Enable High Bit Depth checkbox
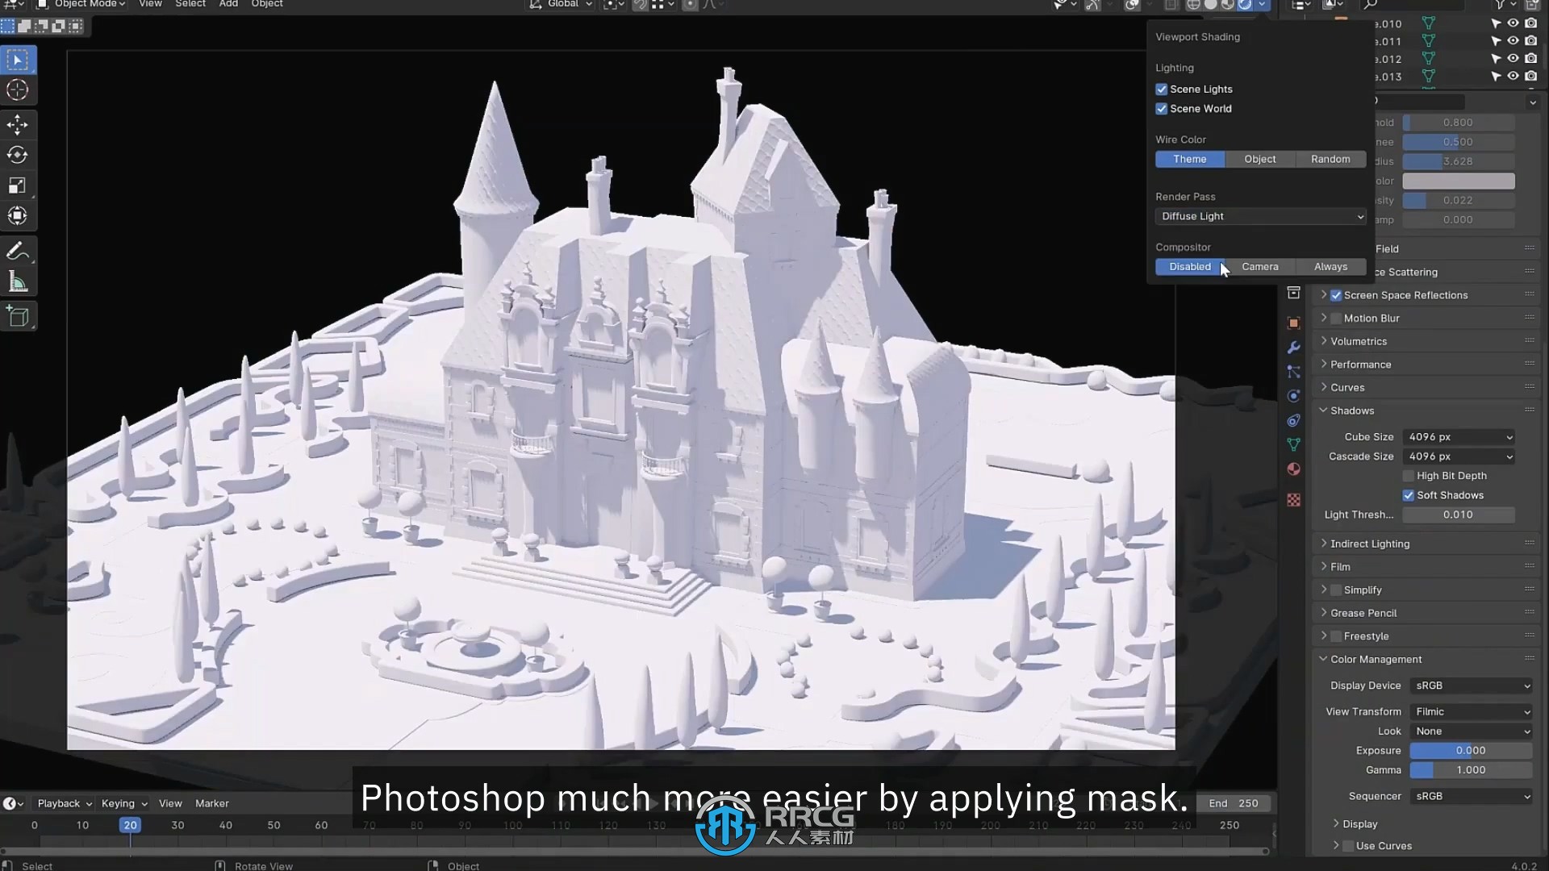1549x871 pixels. (x=1409, y=475)
